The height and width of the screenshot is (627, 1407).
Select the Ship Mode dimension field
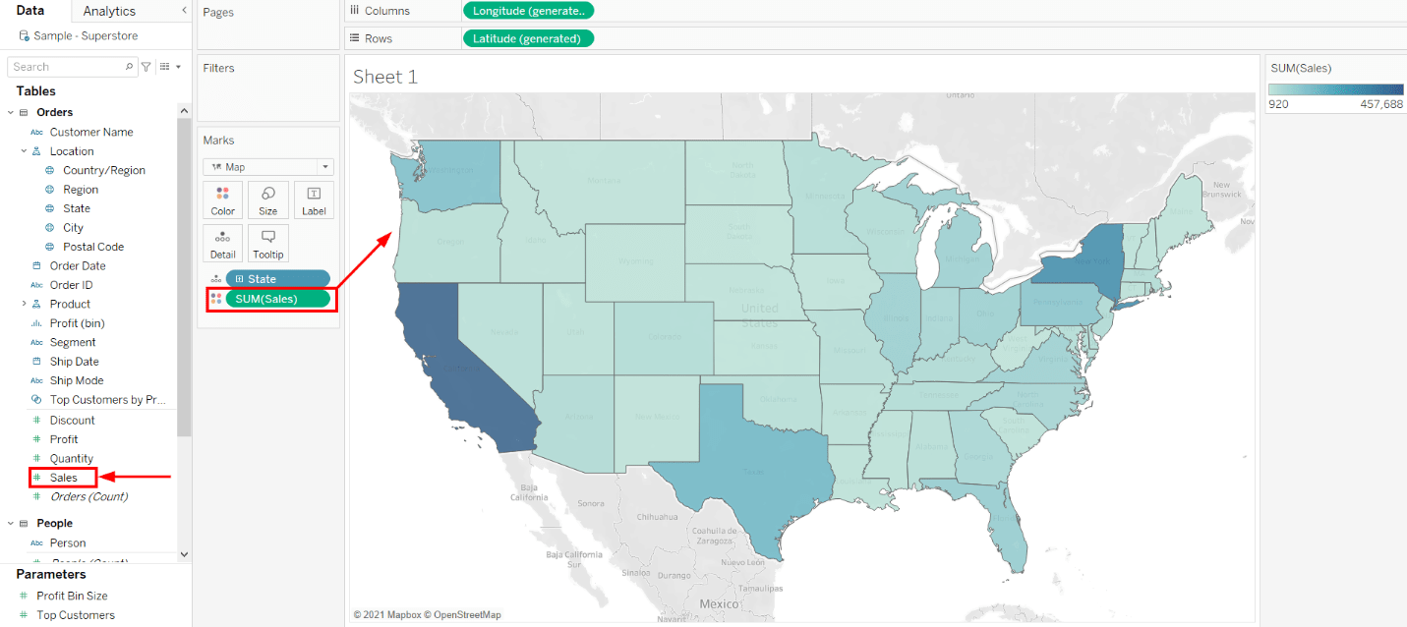click(x=77, y=380)
